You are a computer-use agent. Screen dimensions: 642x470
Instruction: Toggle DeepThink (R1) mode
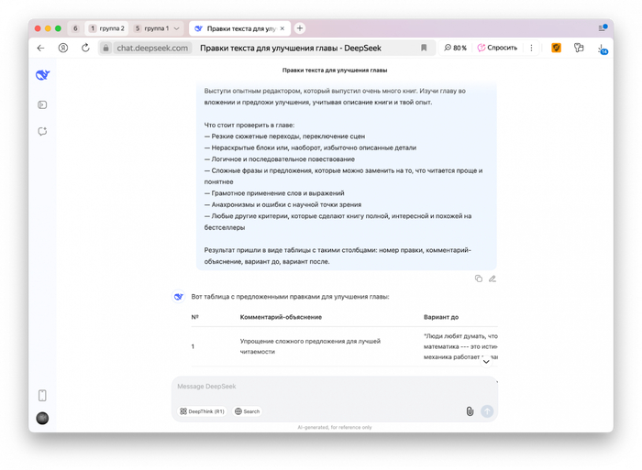point(203,411)
